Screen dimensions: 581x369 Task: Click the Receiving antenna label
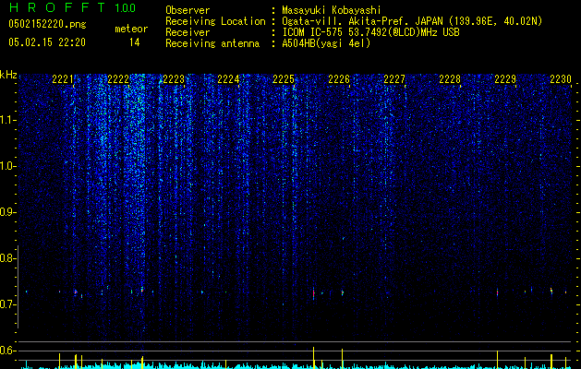coord(212,43)
